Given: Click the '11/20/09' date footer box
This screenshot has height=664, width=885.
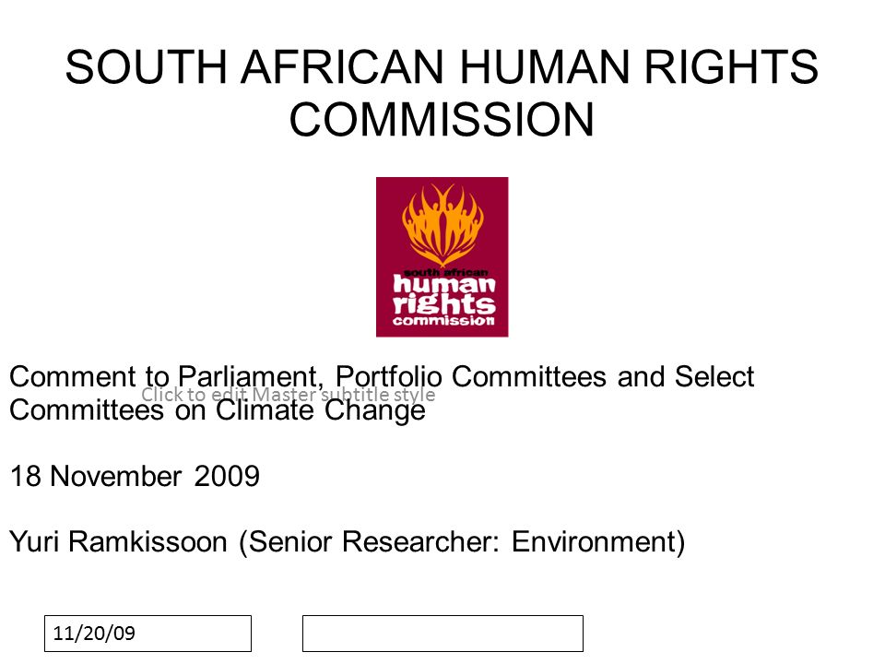Looking at the screenshot, I should [x=147, y=634].
